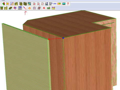
Task: Open the cutlist document marked C
Action: tap(42, 4)
